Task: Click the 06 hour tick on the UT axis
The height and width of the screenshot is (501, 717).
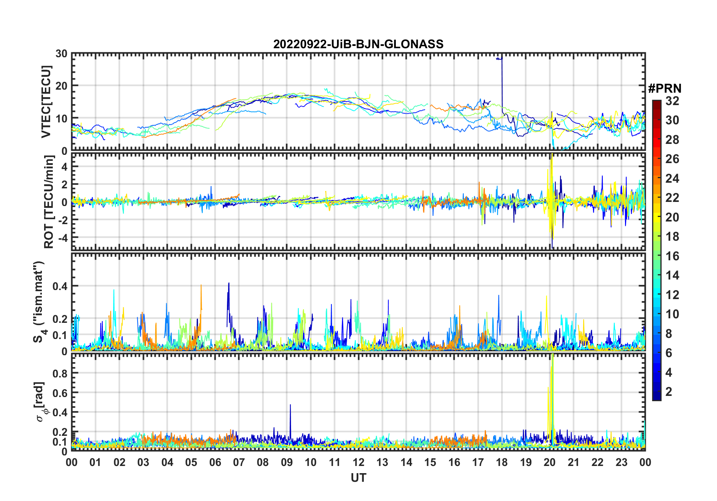Action: [215, 462]
